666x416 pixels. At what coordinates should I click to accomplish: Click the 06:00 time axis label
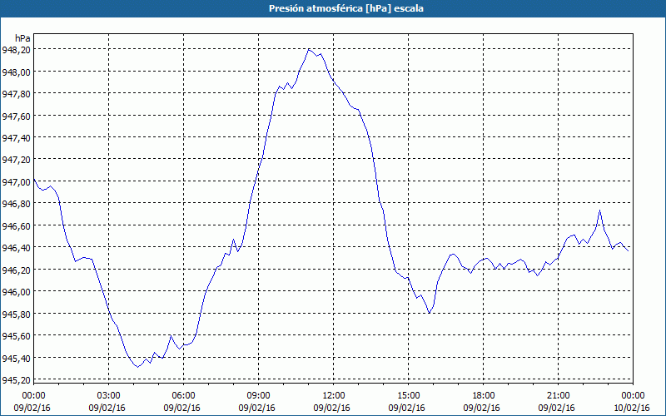(183, 396)
